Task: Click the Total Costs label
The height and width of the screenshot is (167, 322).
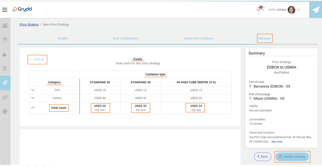Action: [x=59, y=108]
